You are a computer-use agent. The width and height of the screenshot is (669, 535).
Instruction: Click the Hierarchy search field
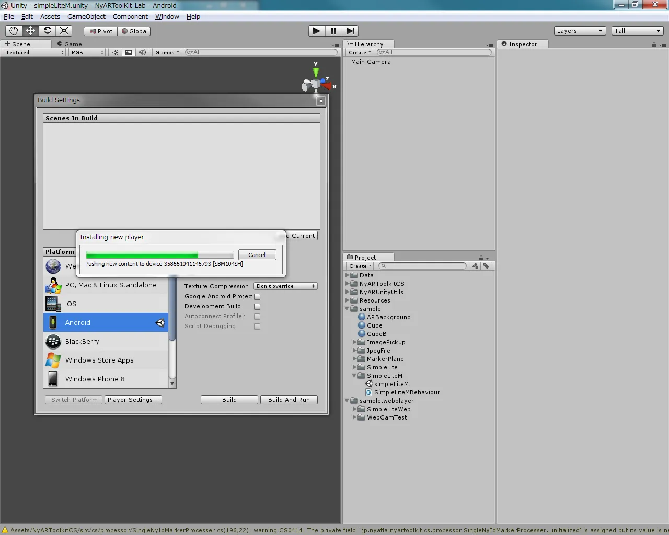pos(434,52)
